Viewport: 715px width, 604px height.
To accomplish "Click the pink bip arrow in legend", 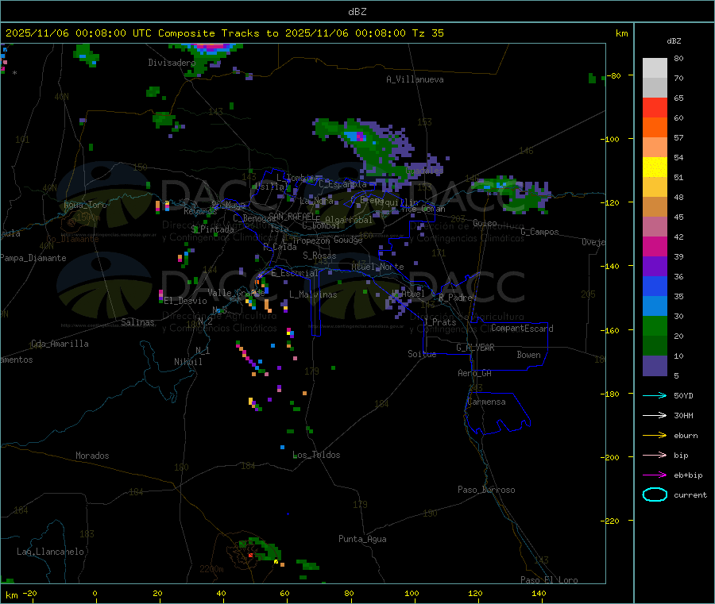I will point(655,455).
